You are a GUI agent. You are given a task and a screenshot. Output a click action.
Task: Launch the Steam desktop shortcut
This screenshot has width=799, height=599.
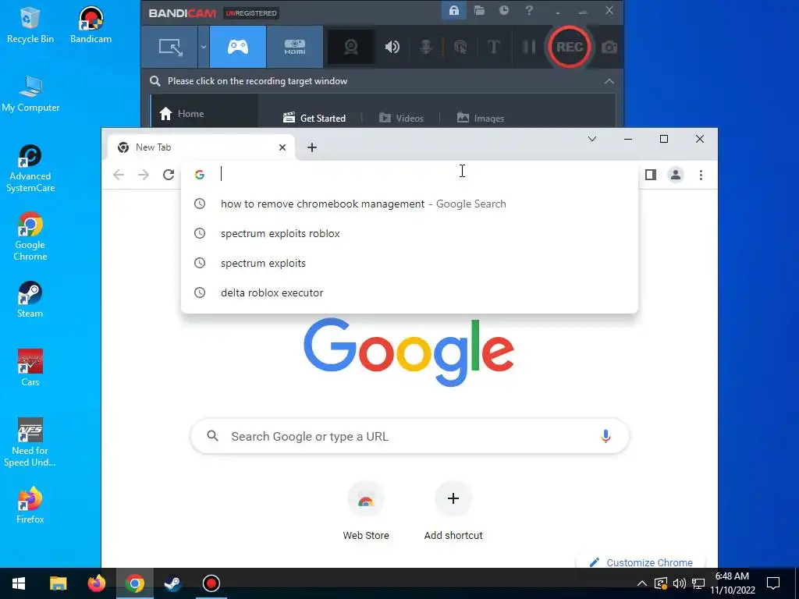(30, 299)
